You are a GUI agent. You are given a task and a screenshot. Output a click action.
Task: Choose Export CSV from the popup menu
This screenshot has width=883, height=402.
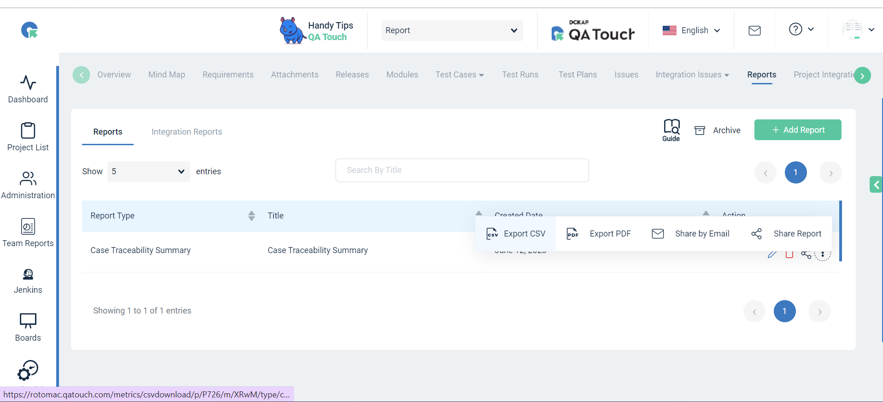[516, 234]
